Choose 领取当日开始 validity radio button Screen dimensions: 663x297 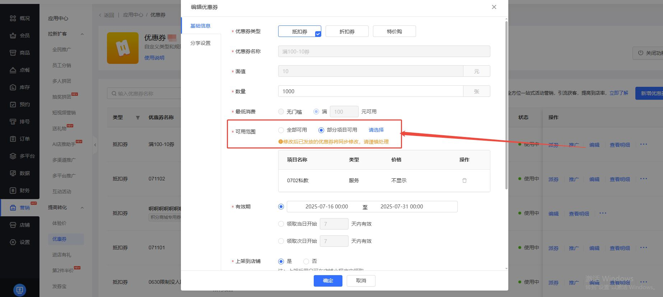tap(281, 224)
